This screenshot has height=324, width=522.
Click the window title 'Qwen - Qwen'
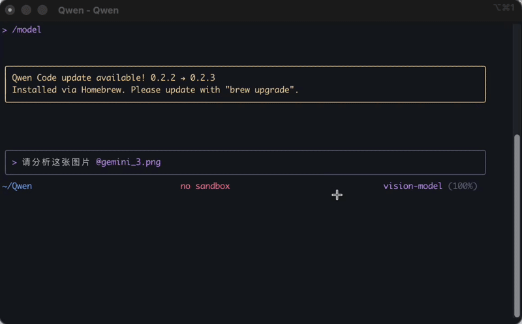click(x=88, y=10)
